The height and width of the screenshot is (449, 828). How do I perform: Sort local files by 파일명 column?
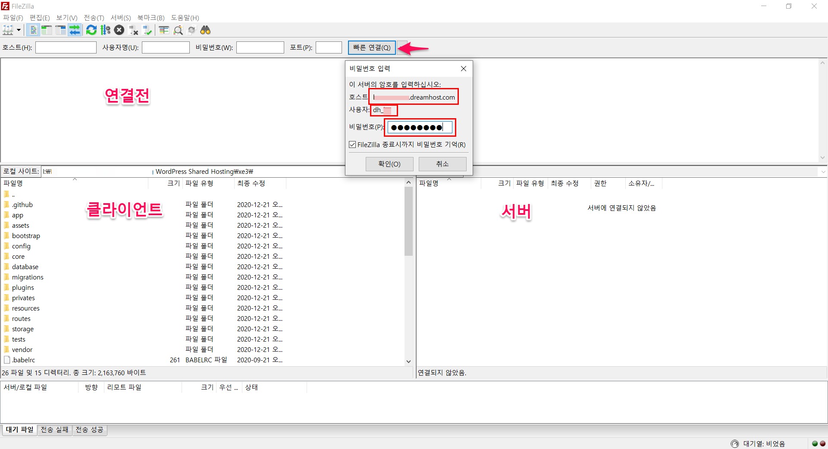click(75, 183)
